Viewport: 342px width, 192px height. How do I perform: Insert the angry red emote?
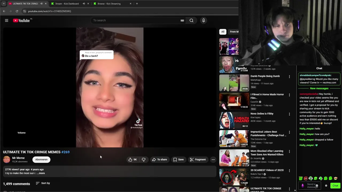[306, 178]
